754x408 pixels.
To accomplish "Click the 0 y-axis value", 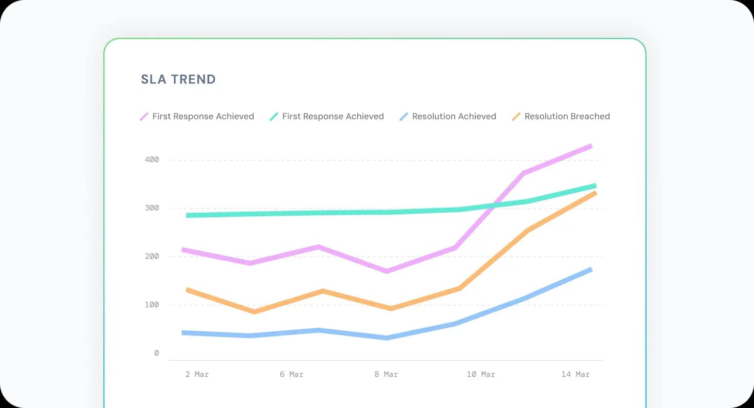I will [x=157, y=353].
